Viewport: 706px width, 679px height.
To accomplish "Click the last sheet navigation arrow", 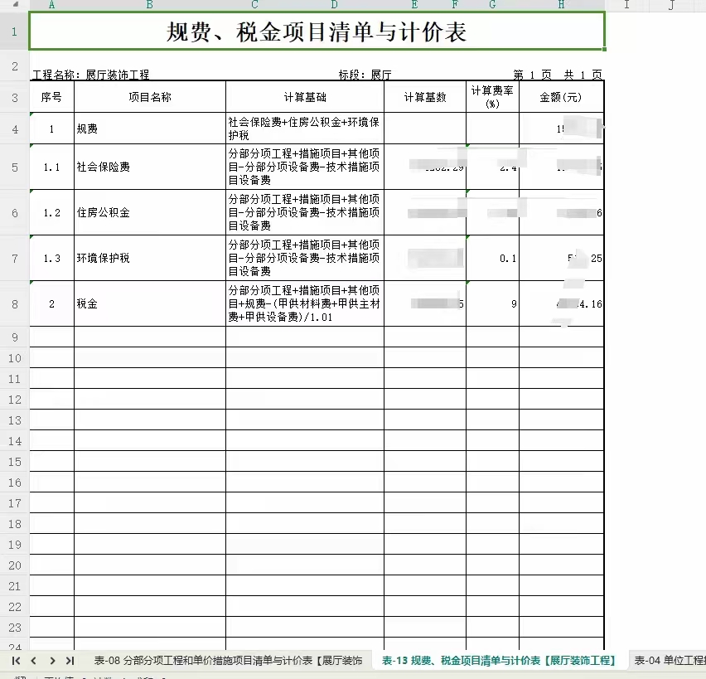I will [x=70, y=661].
